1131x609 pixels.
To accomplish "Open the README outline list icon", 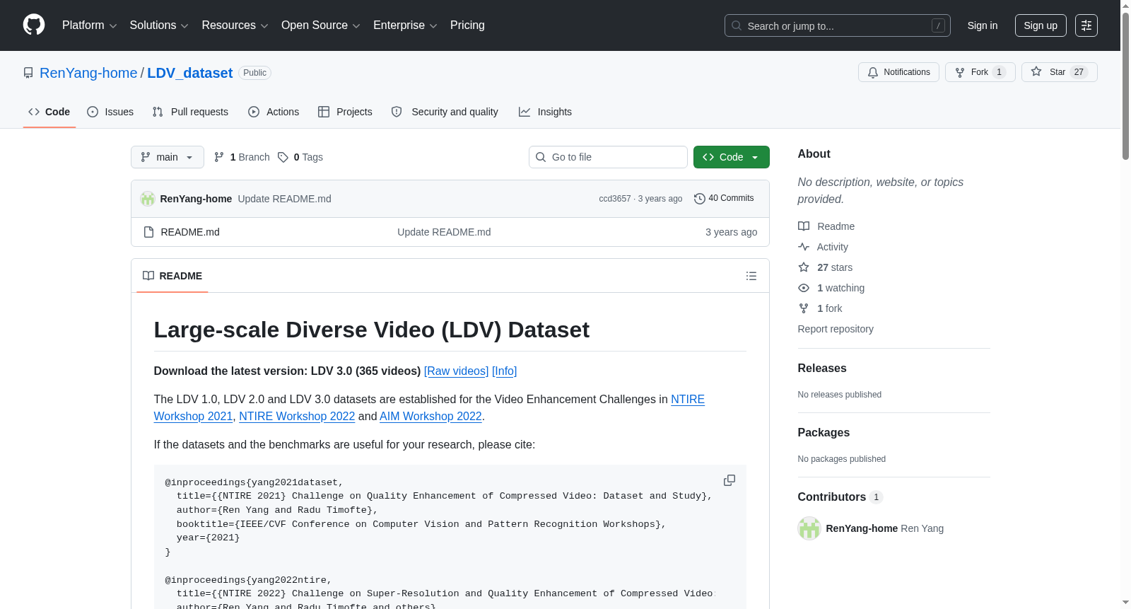I will pos(751,276).
